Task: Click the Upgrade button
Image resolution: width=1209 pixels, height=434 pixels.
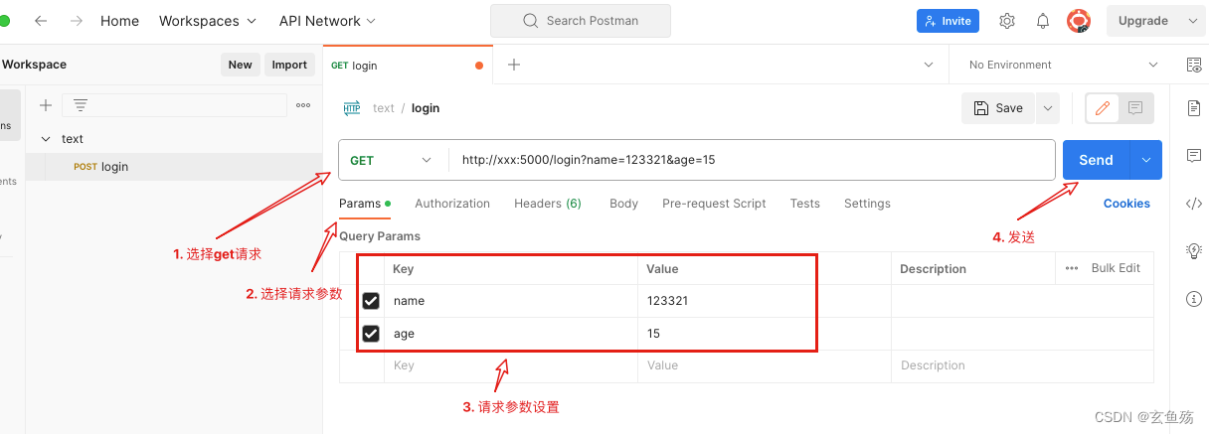Action: coord(1143,21)
